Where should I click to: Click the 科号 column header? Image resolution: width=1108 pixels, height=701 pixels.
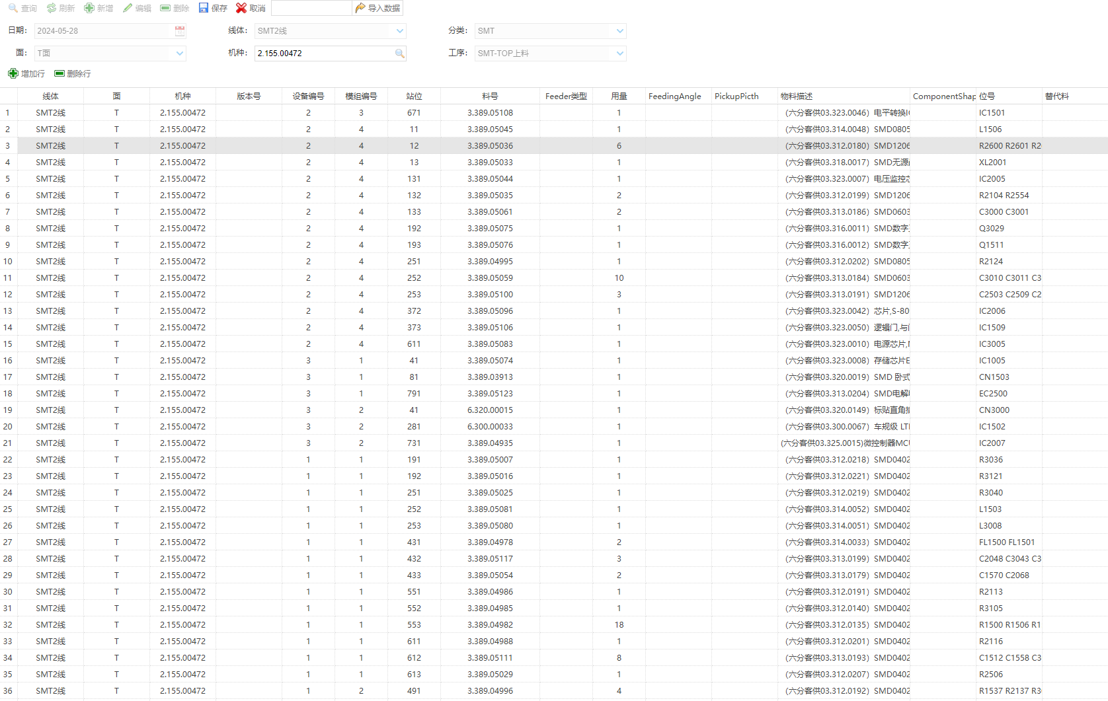tap(490, 96)
